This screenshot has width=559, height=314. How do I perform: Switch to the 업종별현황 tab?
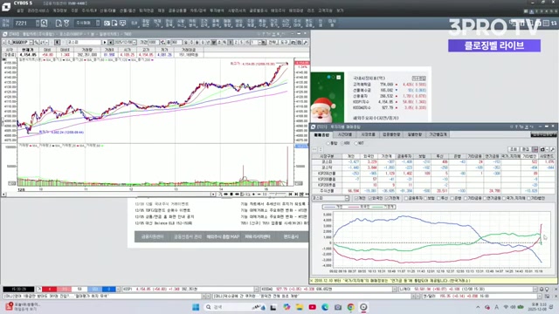[x=391, y=134]
